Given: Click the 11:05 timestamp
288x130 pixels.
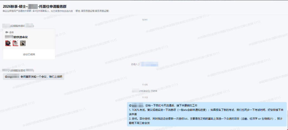Looking at the screenshot, I should click(x=145, y=85).
